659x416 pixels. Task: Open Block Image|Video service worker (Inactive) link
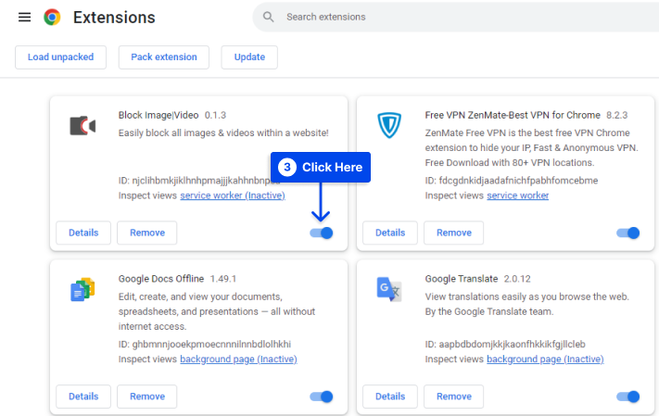point(233,195)
